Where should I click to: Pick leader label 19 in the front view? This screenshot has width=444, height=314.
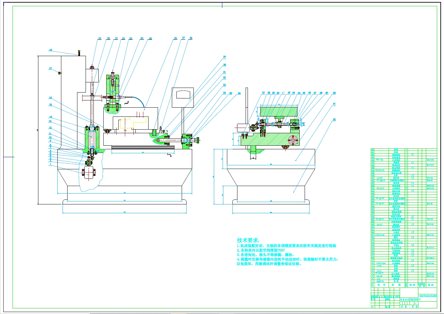click(x=100, y=38)
